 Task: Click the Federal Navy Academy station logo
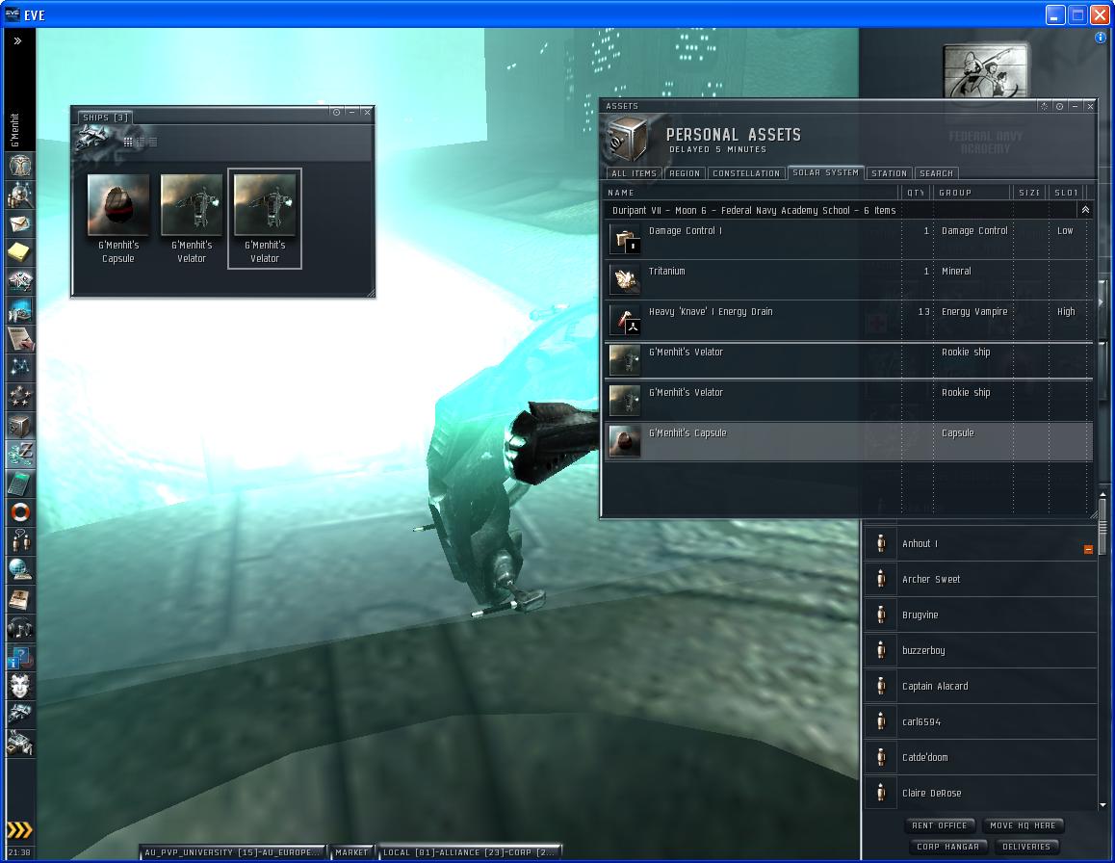click(985, 71)
